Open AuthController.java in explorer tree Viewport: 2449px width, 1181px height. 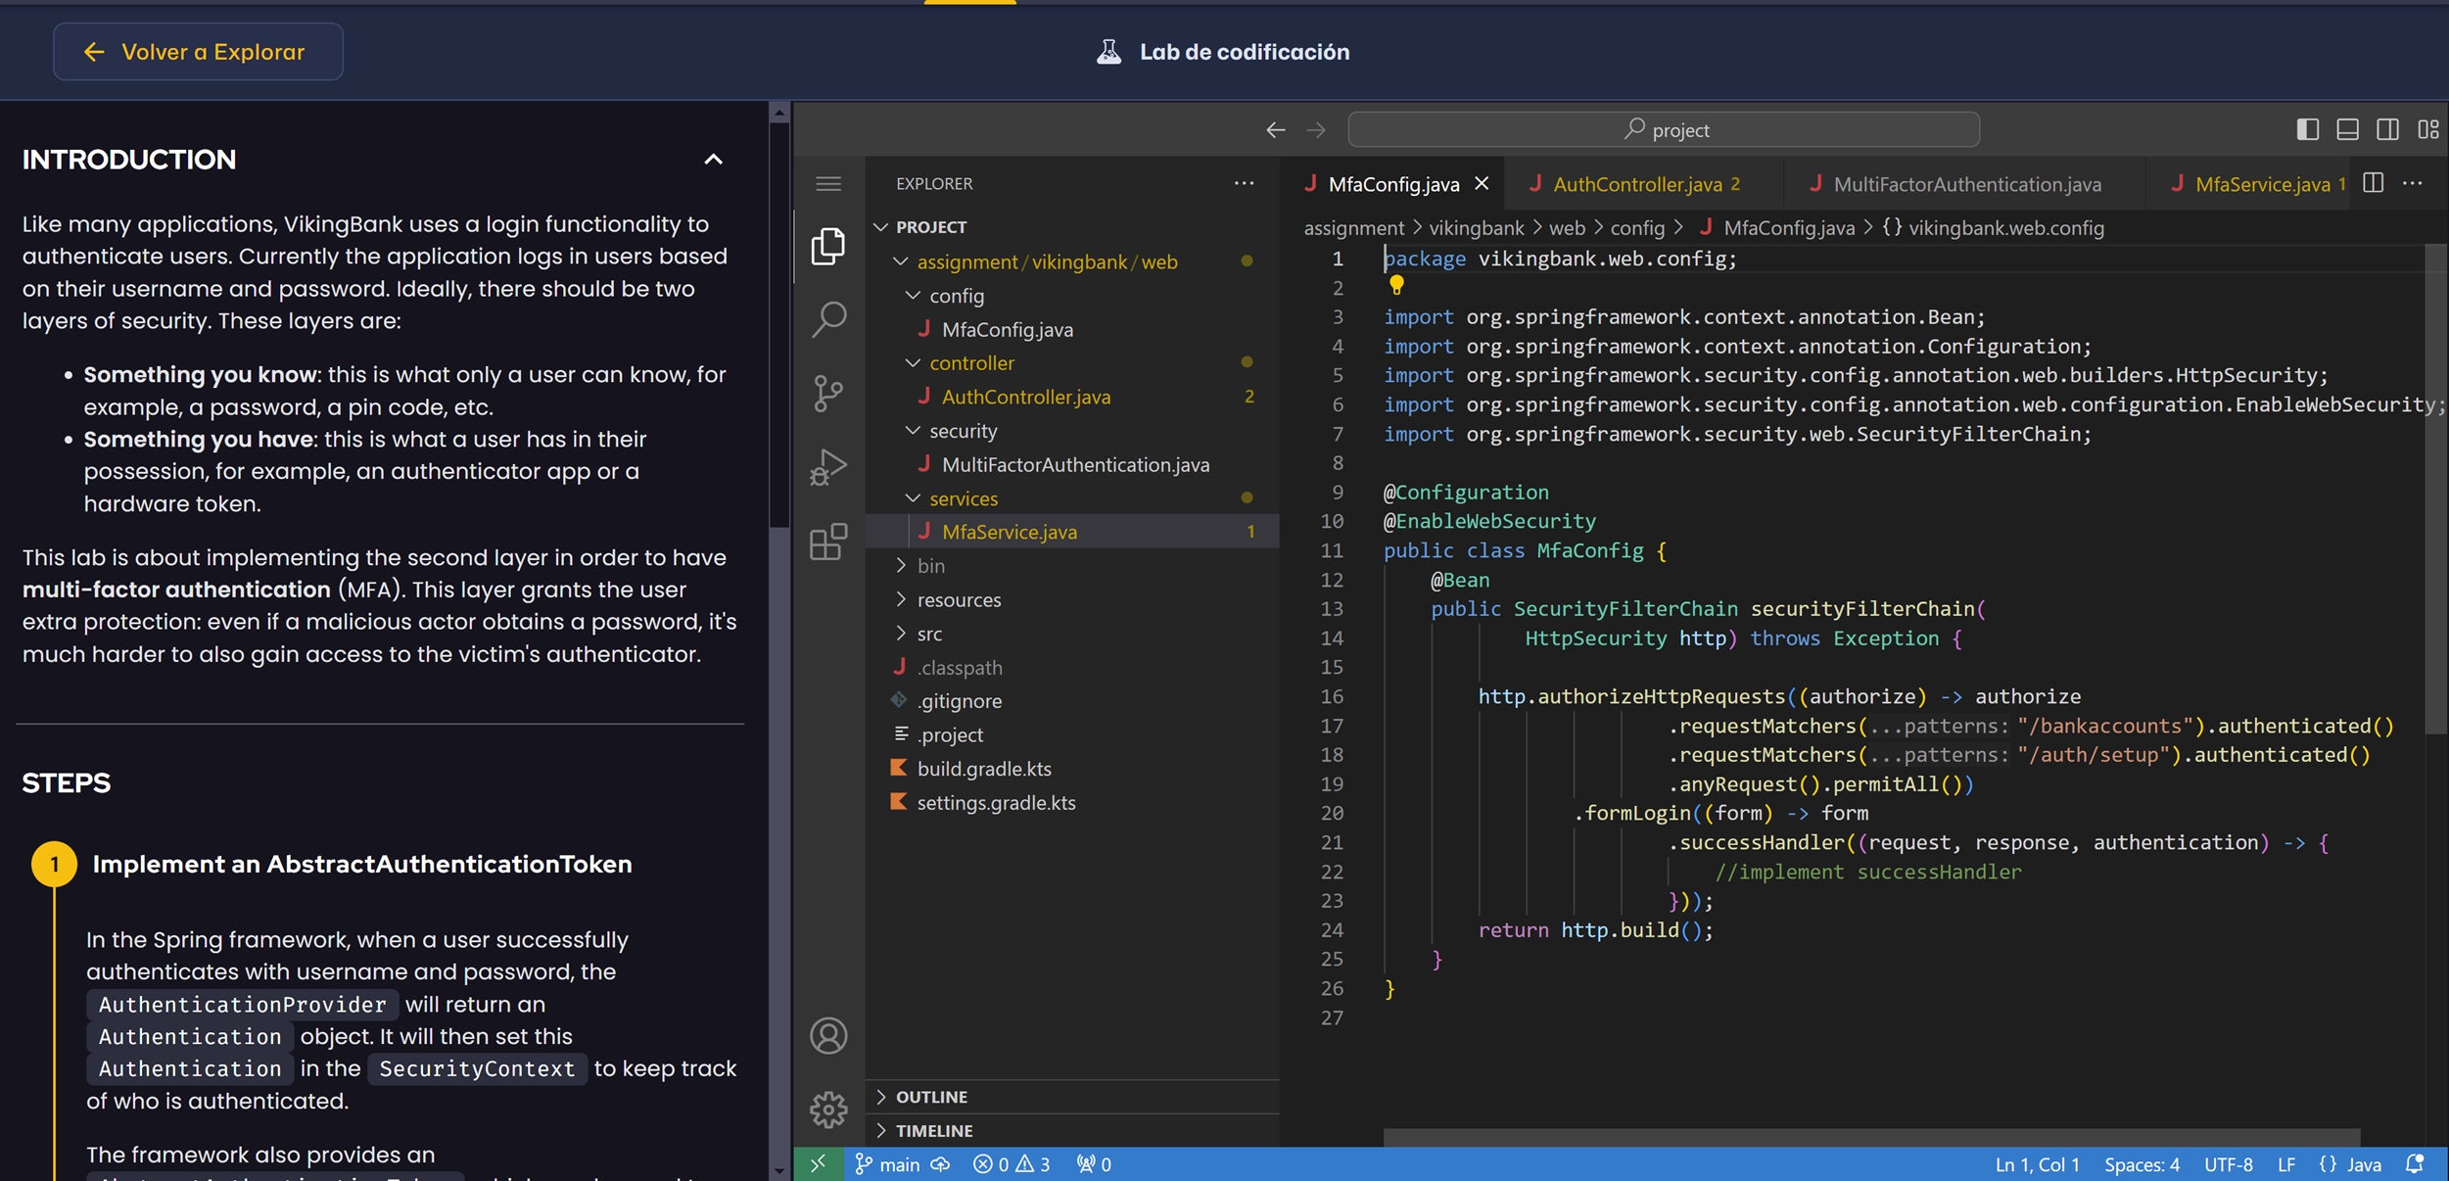[x=1072, y=398]
